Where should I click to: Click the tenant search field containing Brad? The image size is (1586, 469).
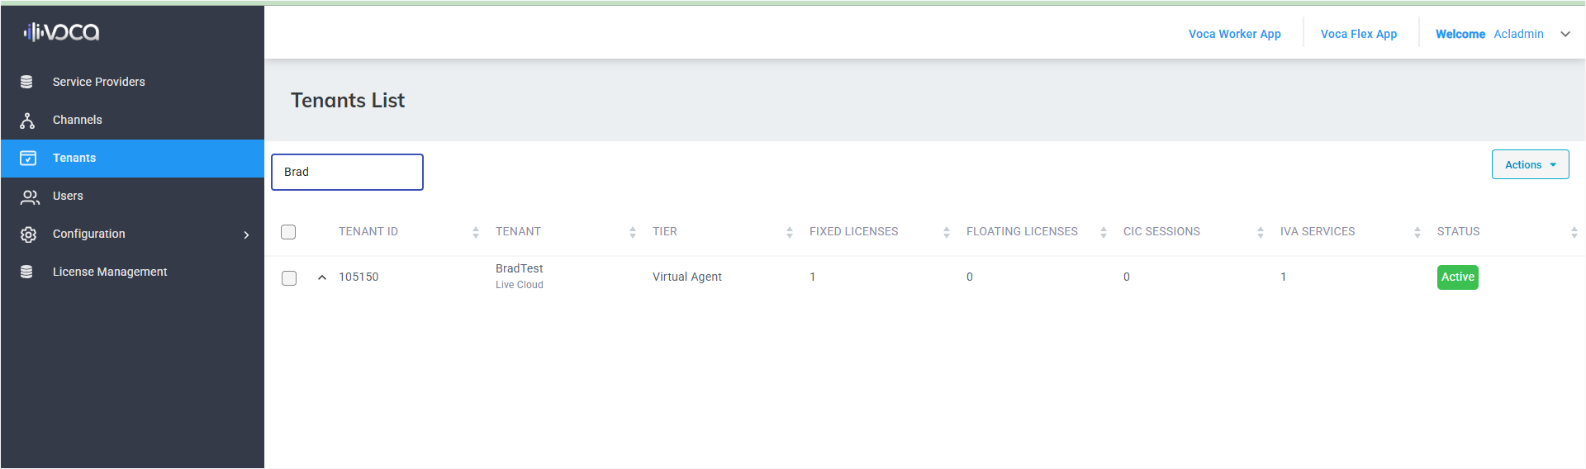[x=347, y=172]
